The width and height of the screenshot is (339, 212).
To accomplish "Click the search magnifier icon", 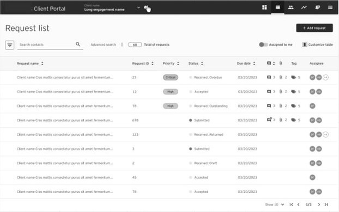I will point(78,44).
